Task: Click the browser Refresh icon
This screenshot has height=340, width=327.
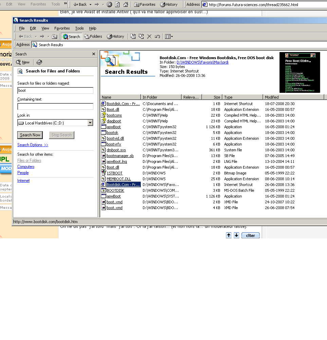Action: point(117,4)
